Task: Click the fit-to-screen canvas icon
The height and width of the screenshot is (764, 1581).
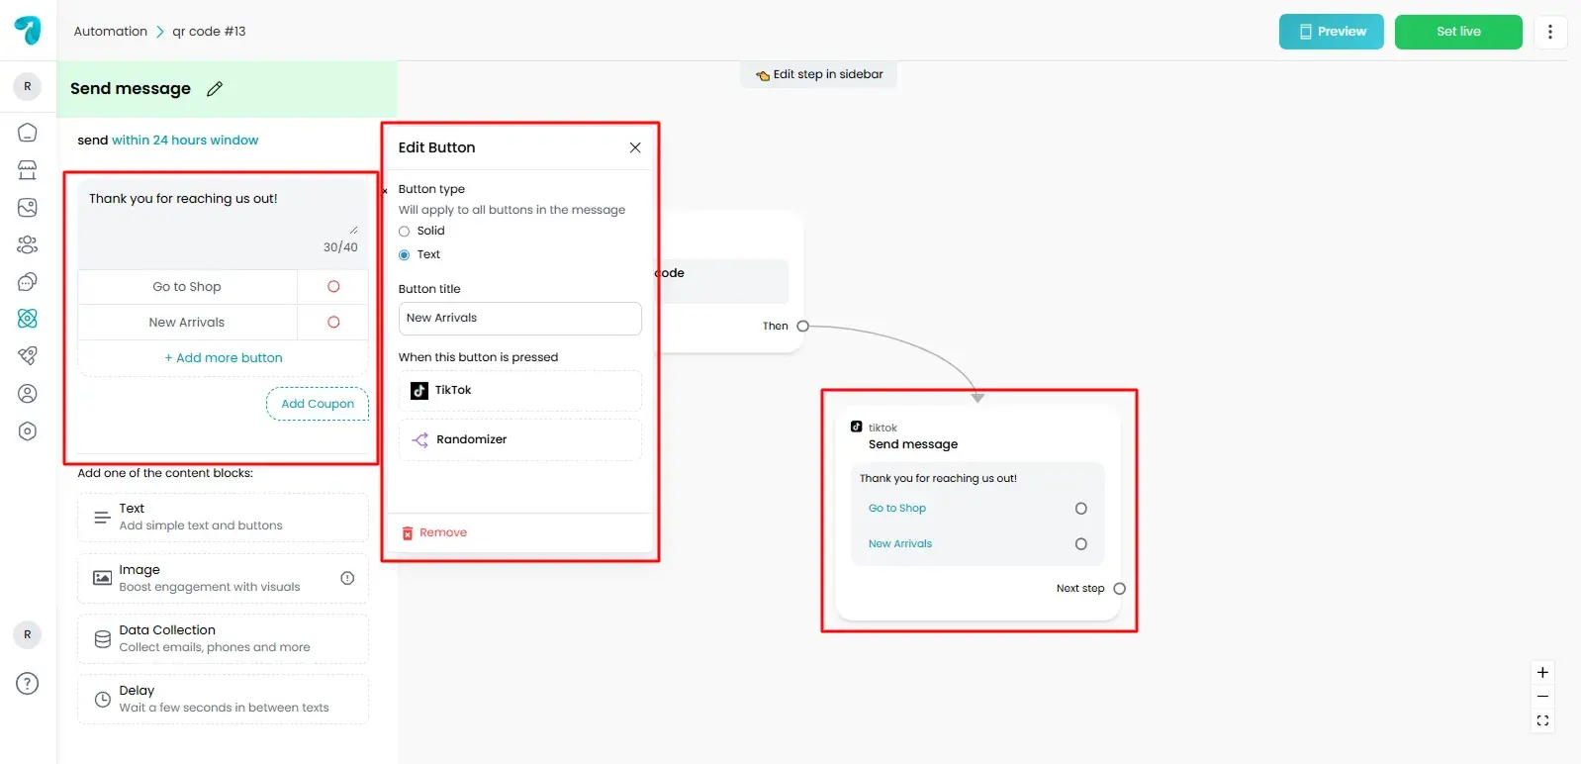Action: (1542, 720)
